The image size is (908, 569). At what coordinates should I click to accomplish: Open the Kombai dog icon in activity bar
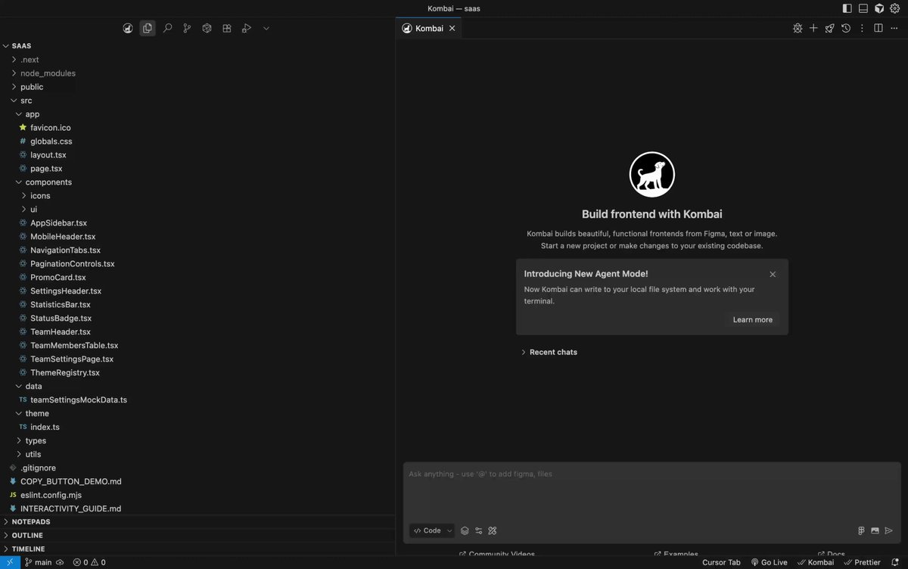coord(128,28)
